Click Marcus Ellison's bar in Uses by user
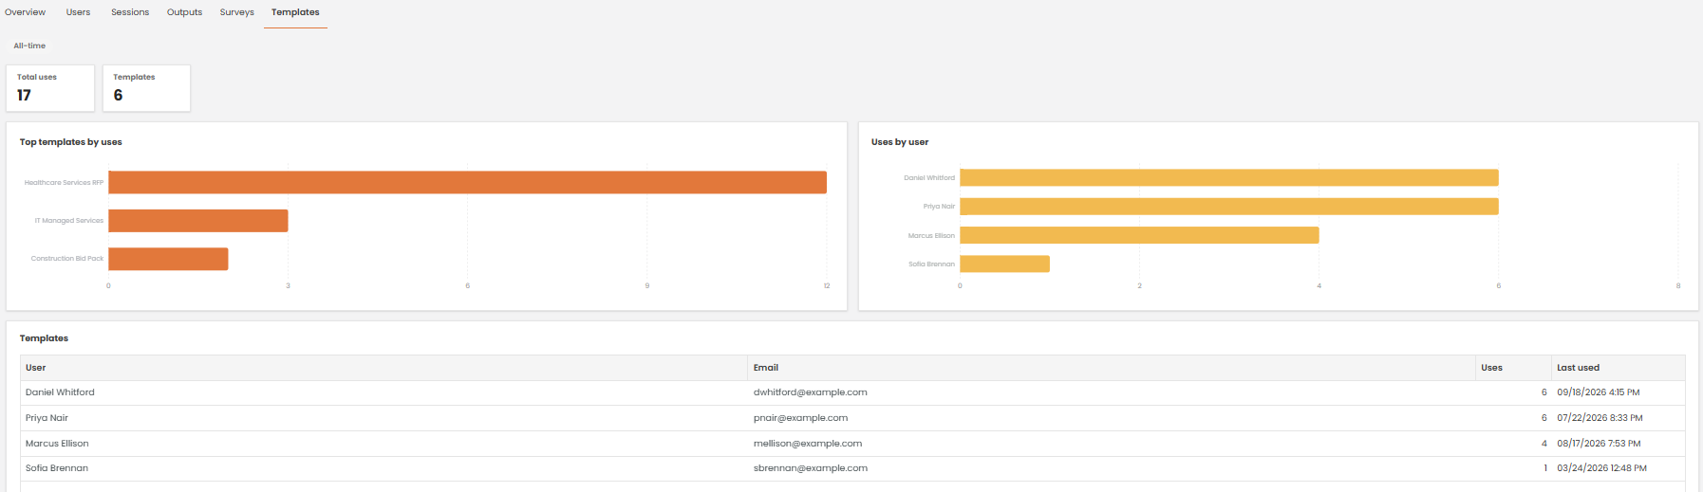The image size is (1703, 492). [1139, 235]
